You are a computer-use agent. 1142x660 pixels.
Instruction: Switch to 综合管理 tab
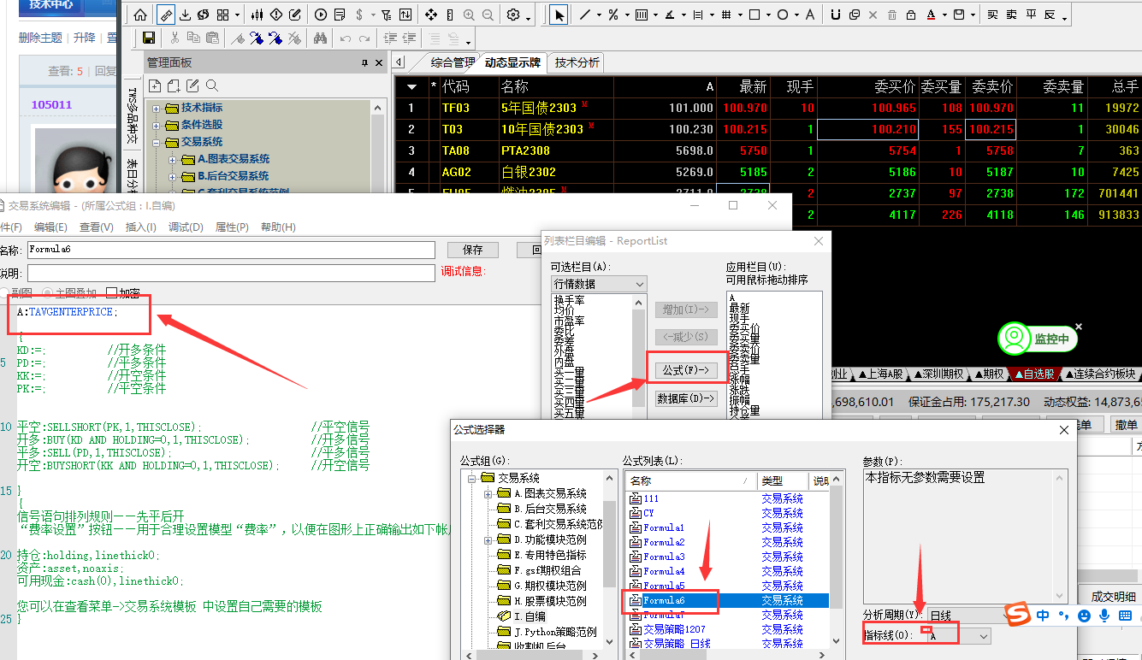[x=453, y=62]
